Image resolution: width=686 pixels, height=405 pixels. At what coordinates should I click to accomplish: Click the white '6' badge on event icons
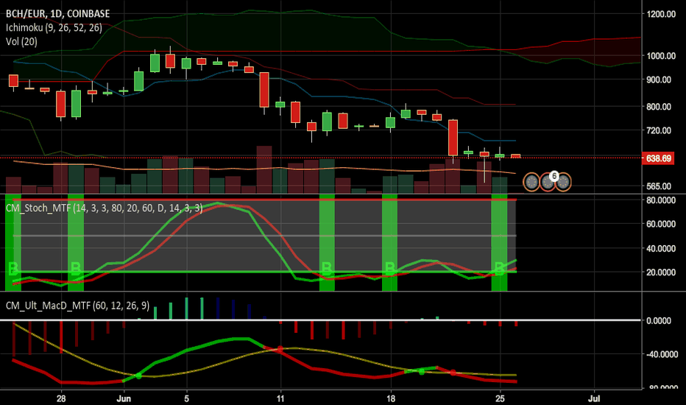pos(554,176)
